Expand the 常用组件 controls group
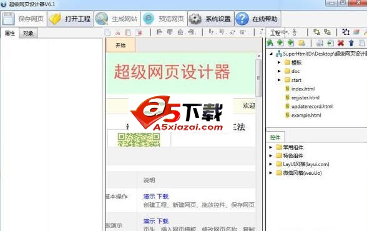This screenshot has width=367, height=231. (271, 147)
